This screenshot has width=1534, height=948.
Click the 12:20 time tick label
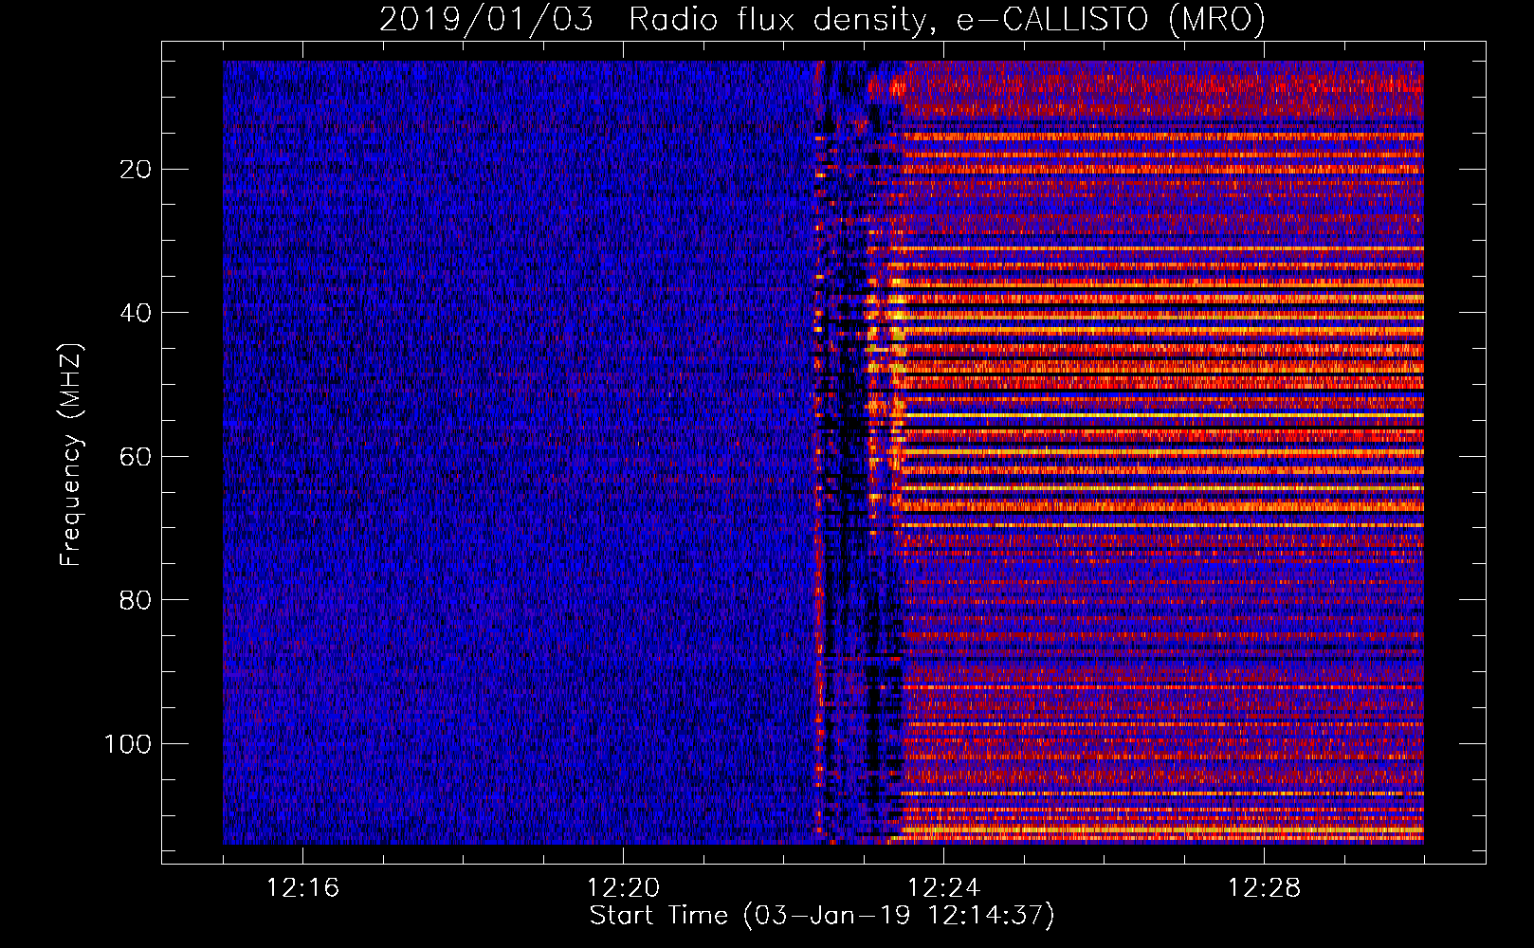[x=623, y=888]
